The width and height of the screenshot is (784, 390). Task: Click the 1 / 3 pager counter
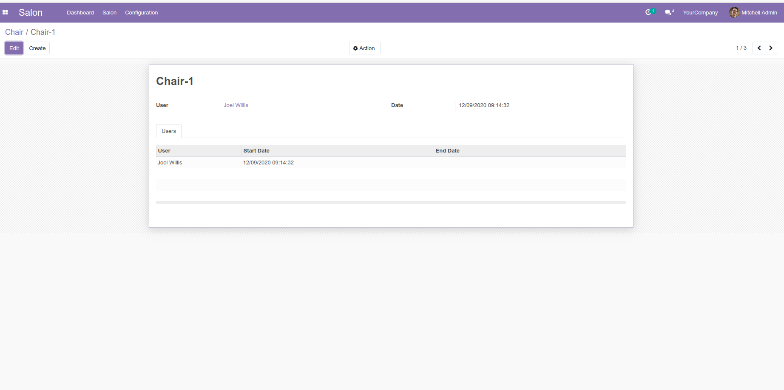click(741, 48)
